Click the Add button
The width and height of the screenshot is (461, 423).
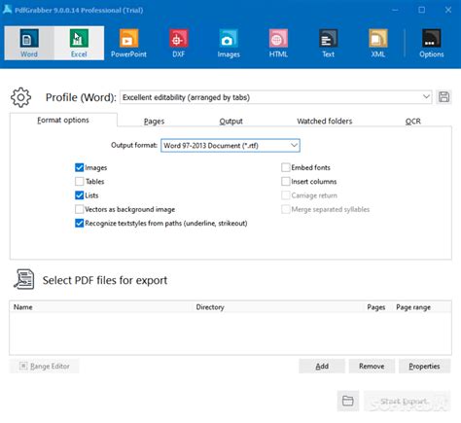pyautogui.click(x=322, y=367)
